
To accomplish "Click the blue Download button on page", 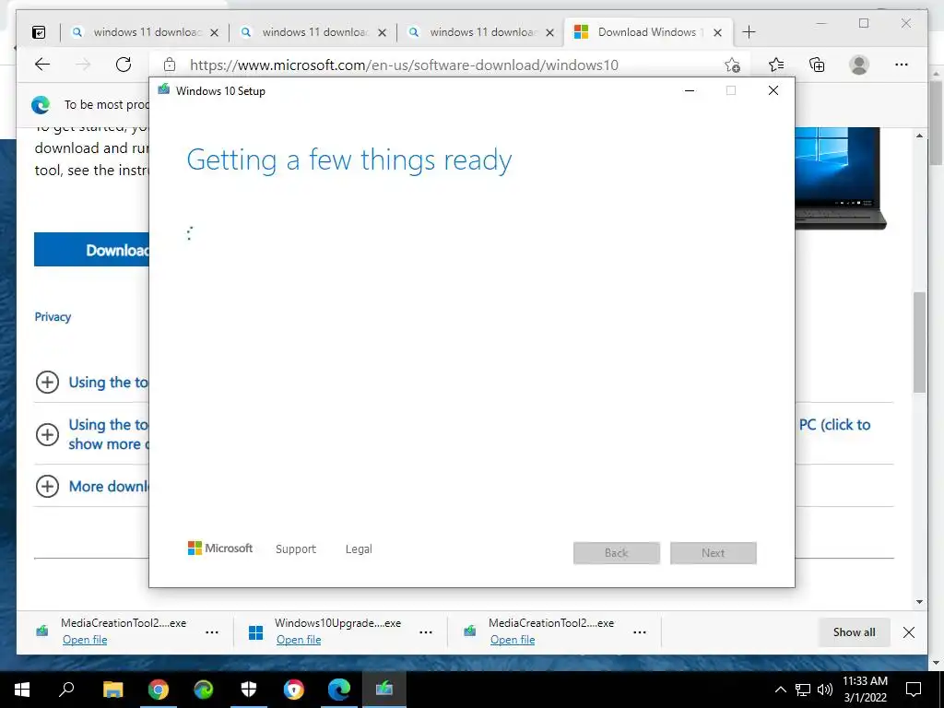I will pyautogui.click(x=91, y=249).
